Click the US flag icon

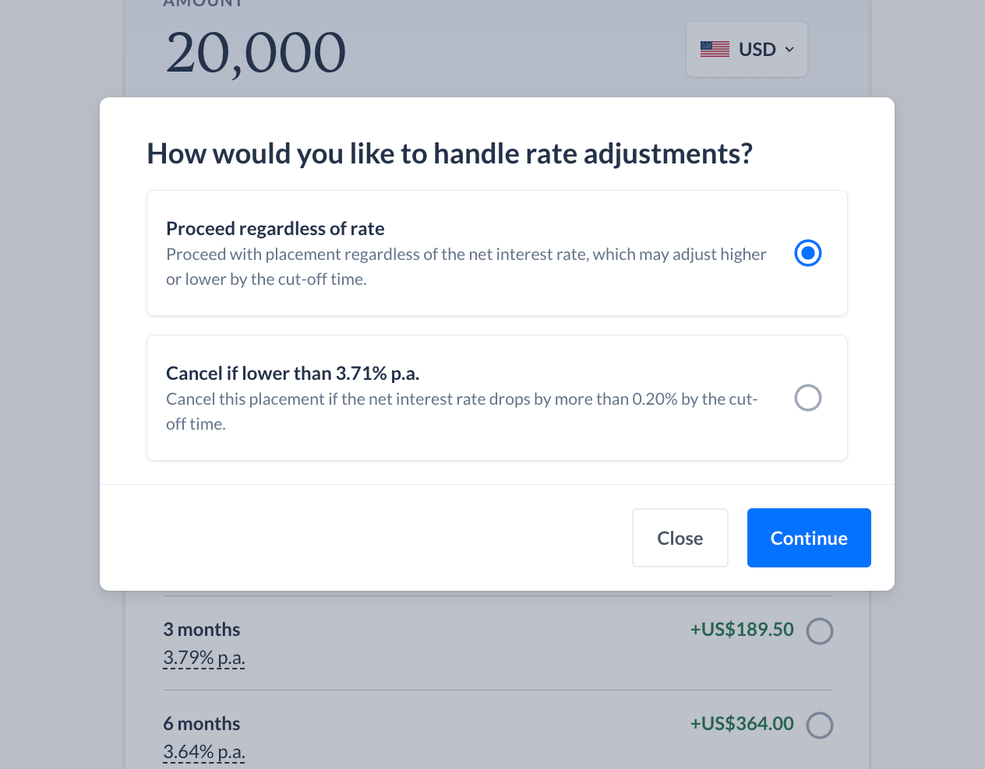tap(715, 49)
